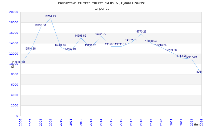Select the 2018 year label on x-axis
204x127 pixels.
coord(141,122)
